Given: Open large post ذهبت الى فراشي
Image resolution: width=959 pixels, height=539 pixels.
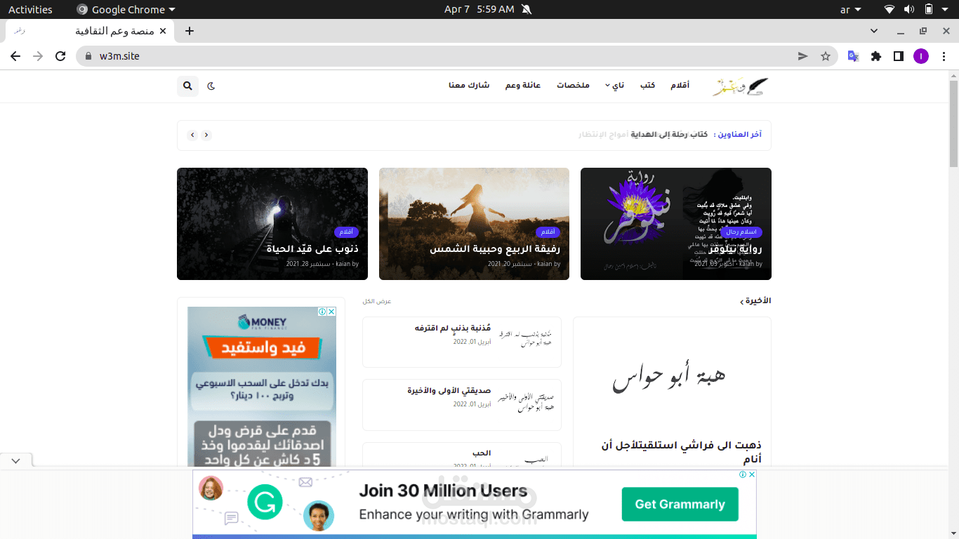Looking at the screenshot, I should 682,452.
